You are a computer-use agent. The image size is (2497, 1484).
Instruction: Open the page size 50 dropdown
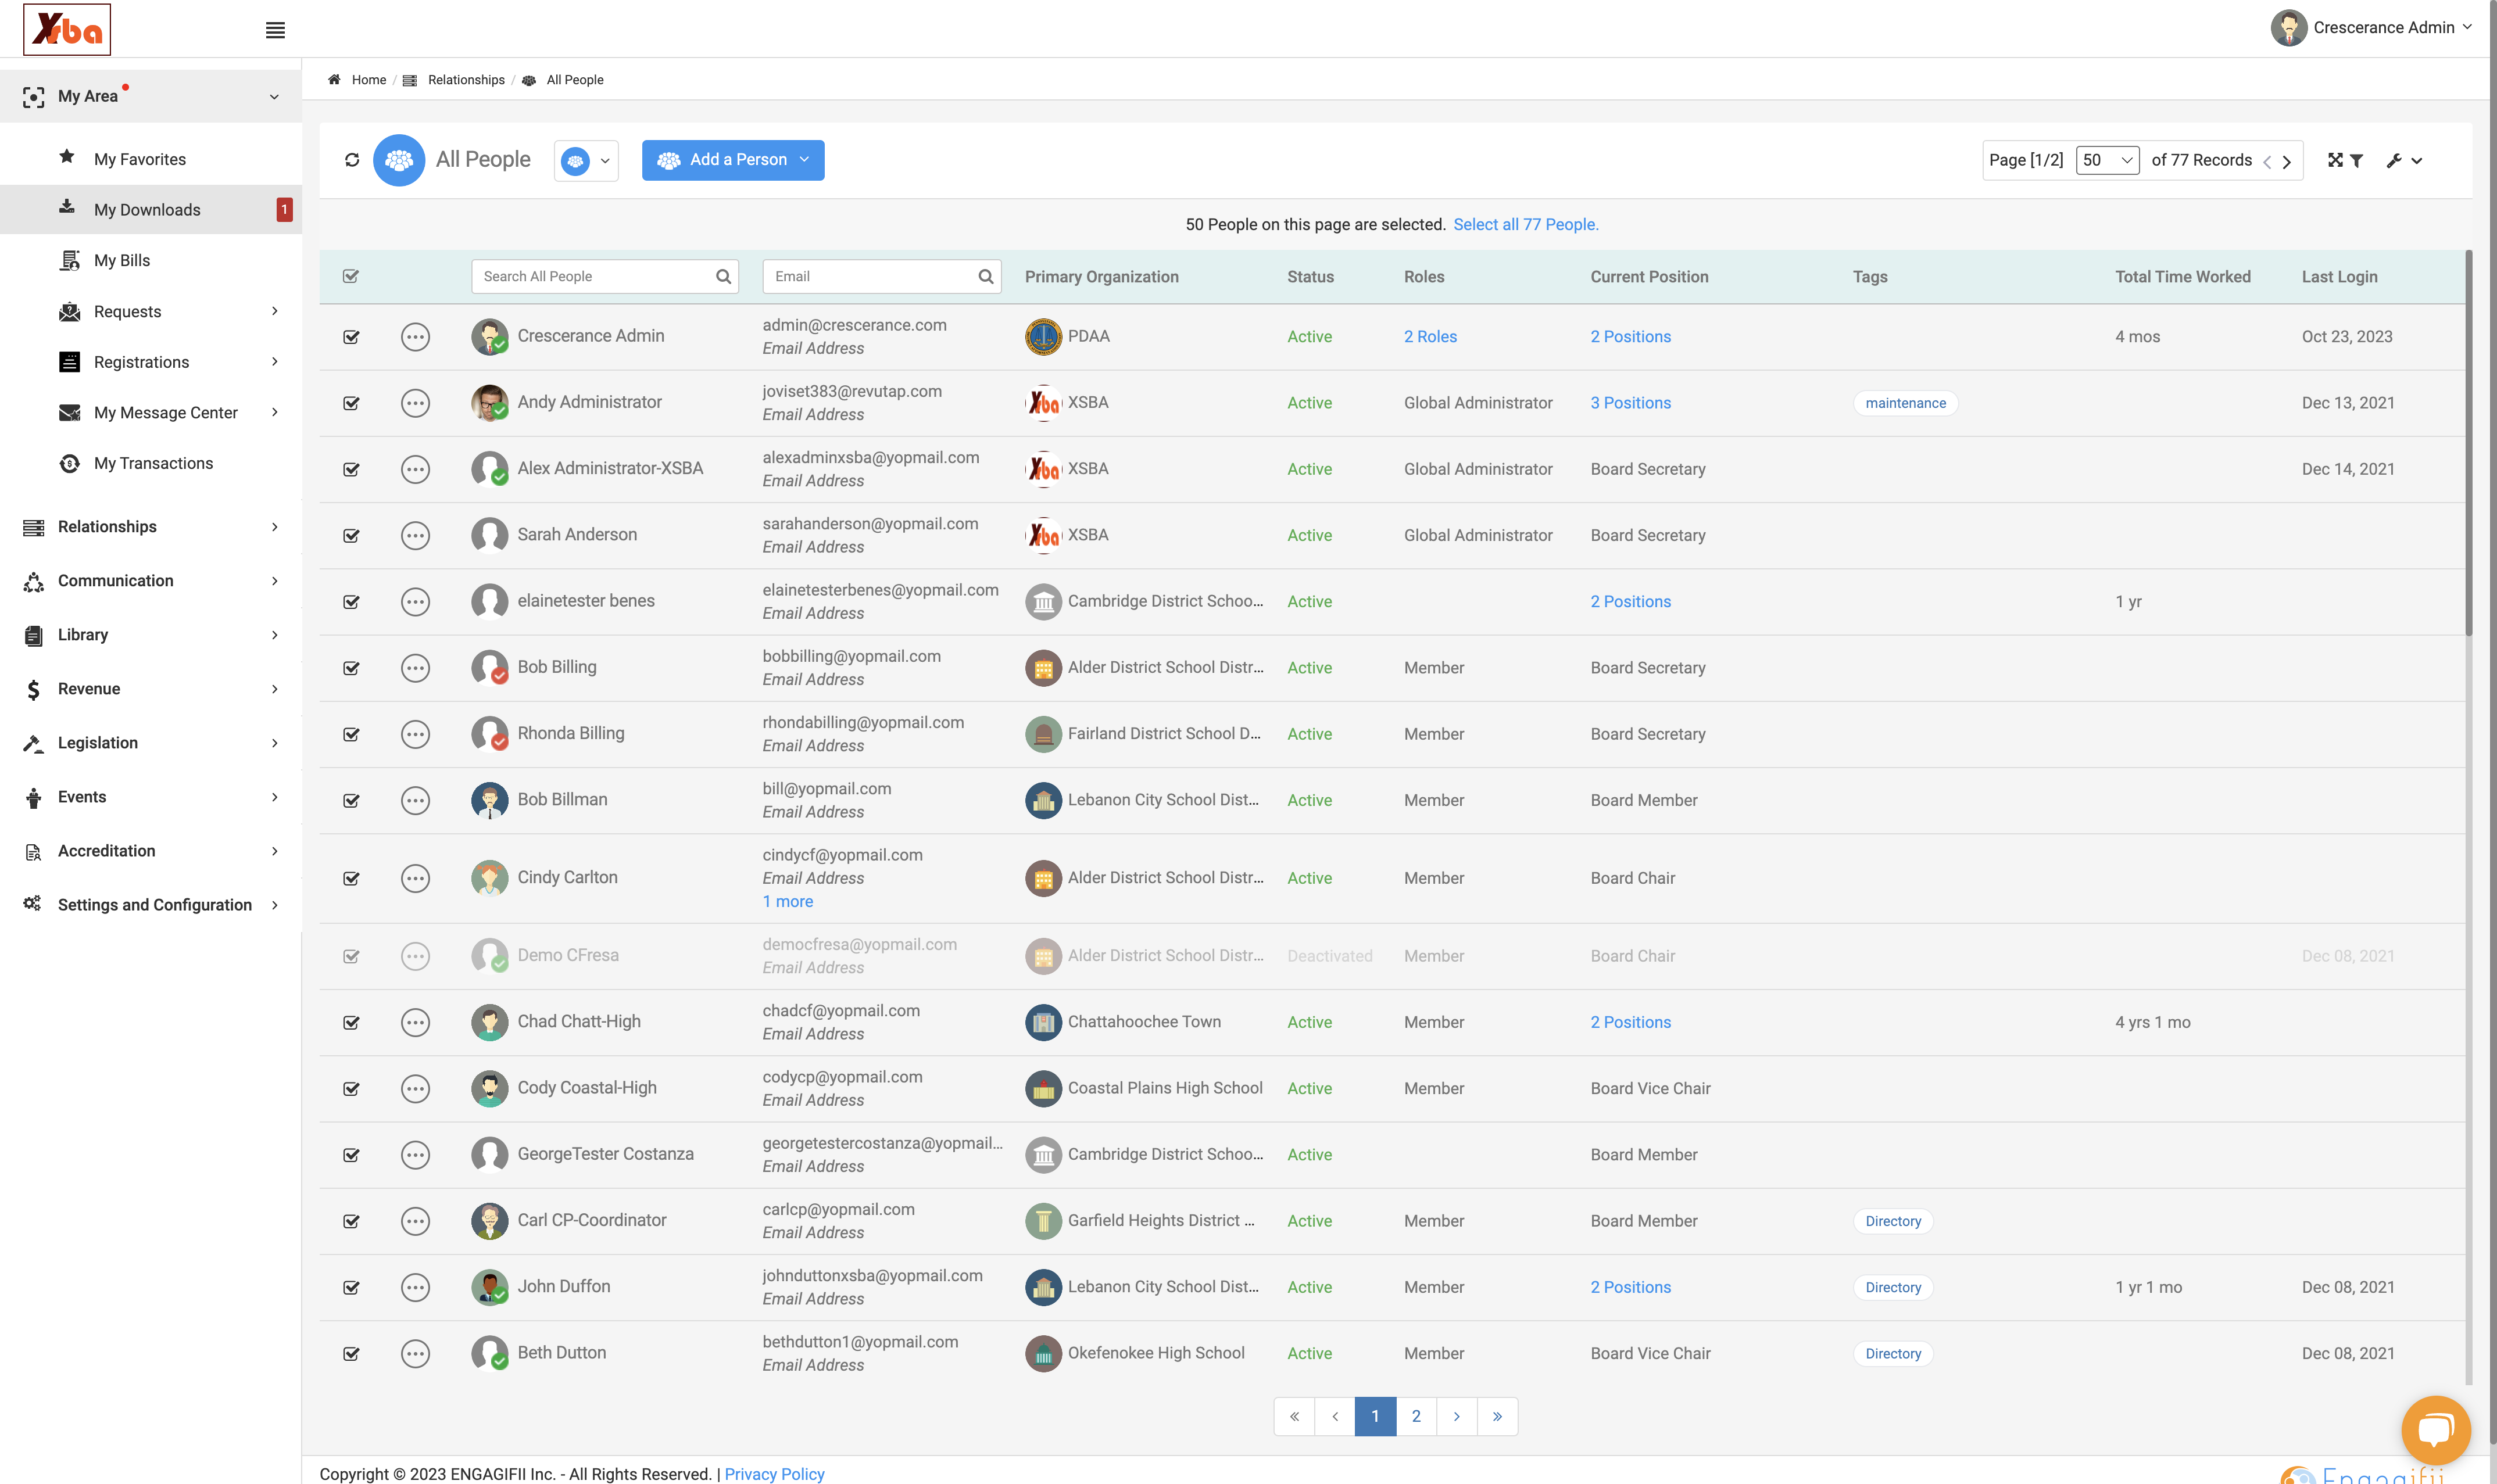(2107, 160)
